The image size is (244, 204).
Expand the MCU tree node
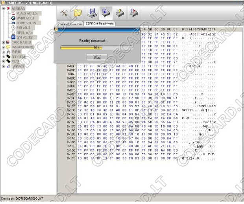[3, 61]
